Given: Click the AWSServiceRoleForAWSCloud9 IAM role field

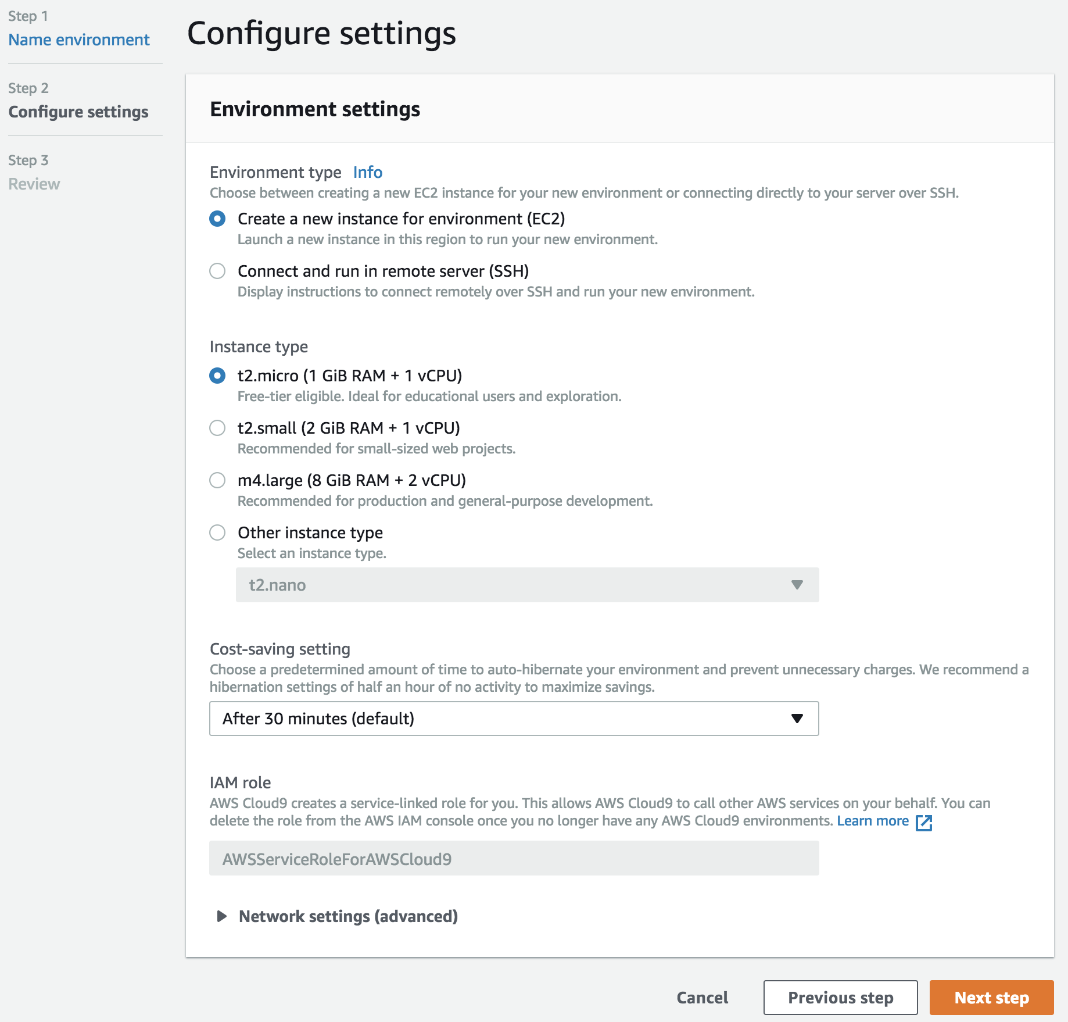Looking at the screenshot, I should [x=514, y=858].
